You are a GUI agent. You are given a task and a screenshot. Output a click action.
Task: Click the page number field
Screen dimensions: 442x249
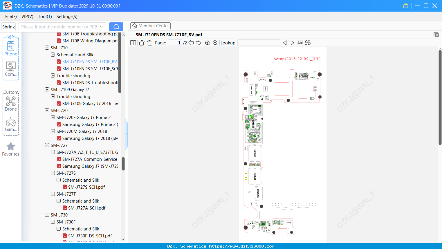tap(175, 43)
